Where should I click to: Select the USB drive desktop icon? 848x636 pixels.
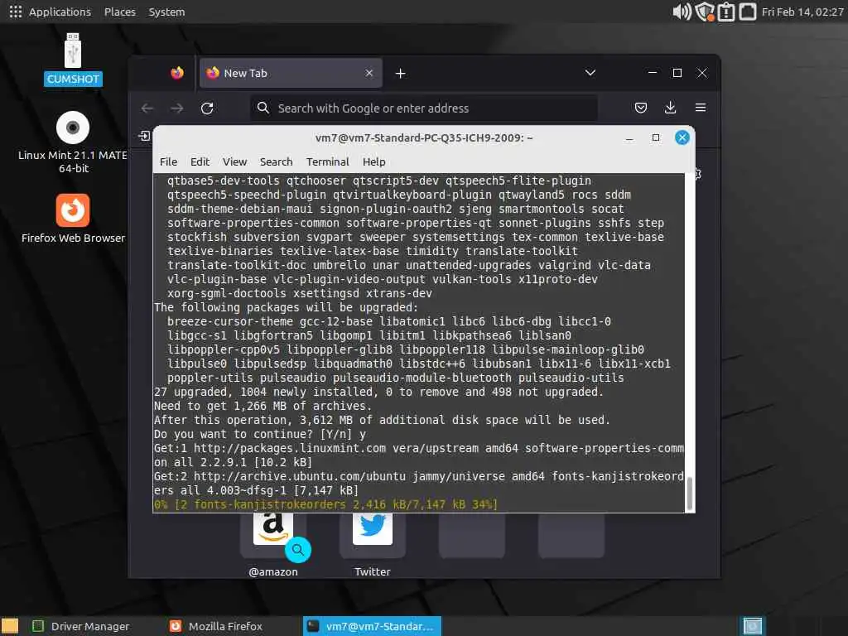73,60
